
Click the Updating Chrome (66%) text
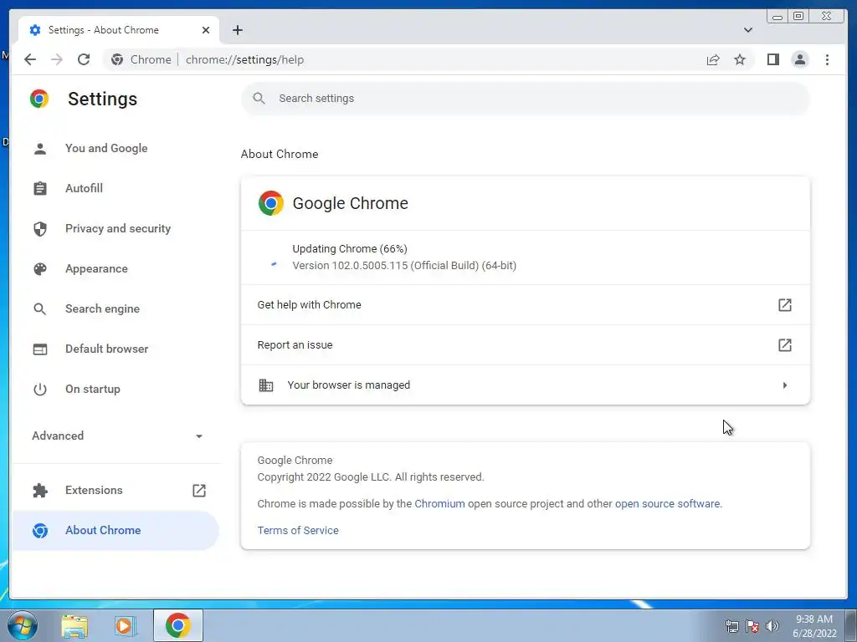[x=350, y=249]
